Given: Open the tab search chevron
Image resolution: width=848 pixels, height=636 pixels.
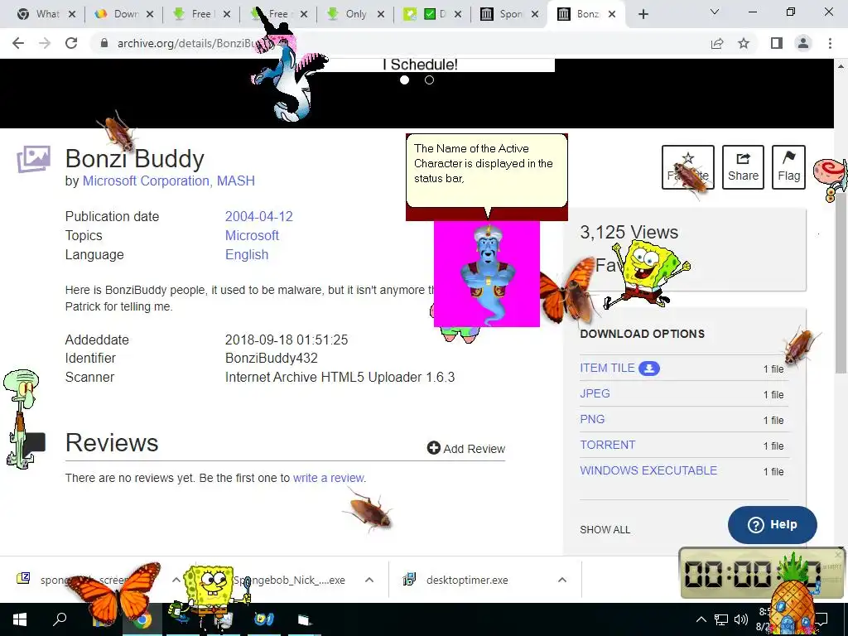Looking at the screenshot, I should coord(715,12).
